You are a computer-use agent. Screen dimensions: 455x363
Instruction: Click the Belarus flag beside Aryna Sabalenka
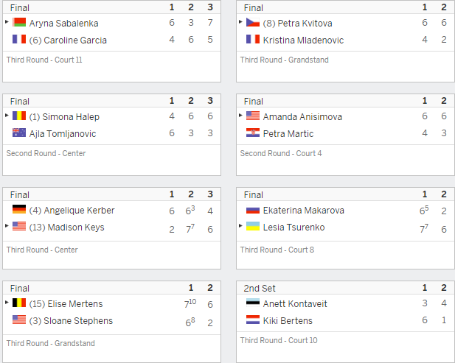click(19, 22)
